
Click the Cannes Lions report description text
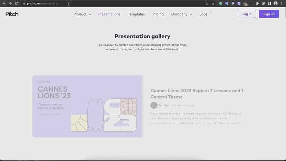(x=197, y=118)
